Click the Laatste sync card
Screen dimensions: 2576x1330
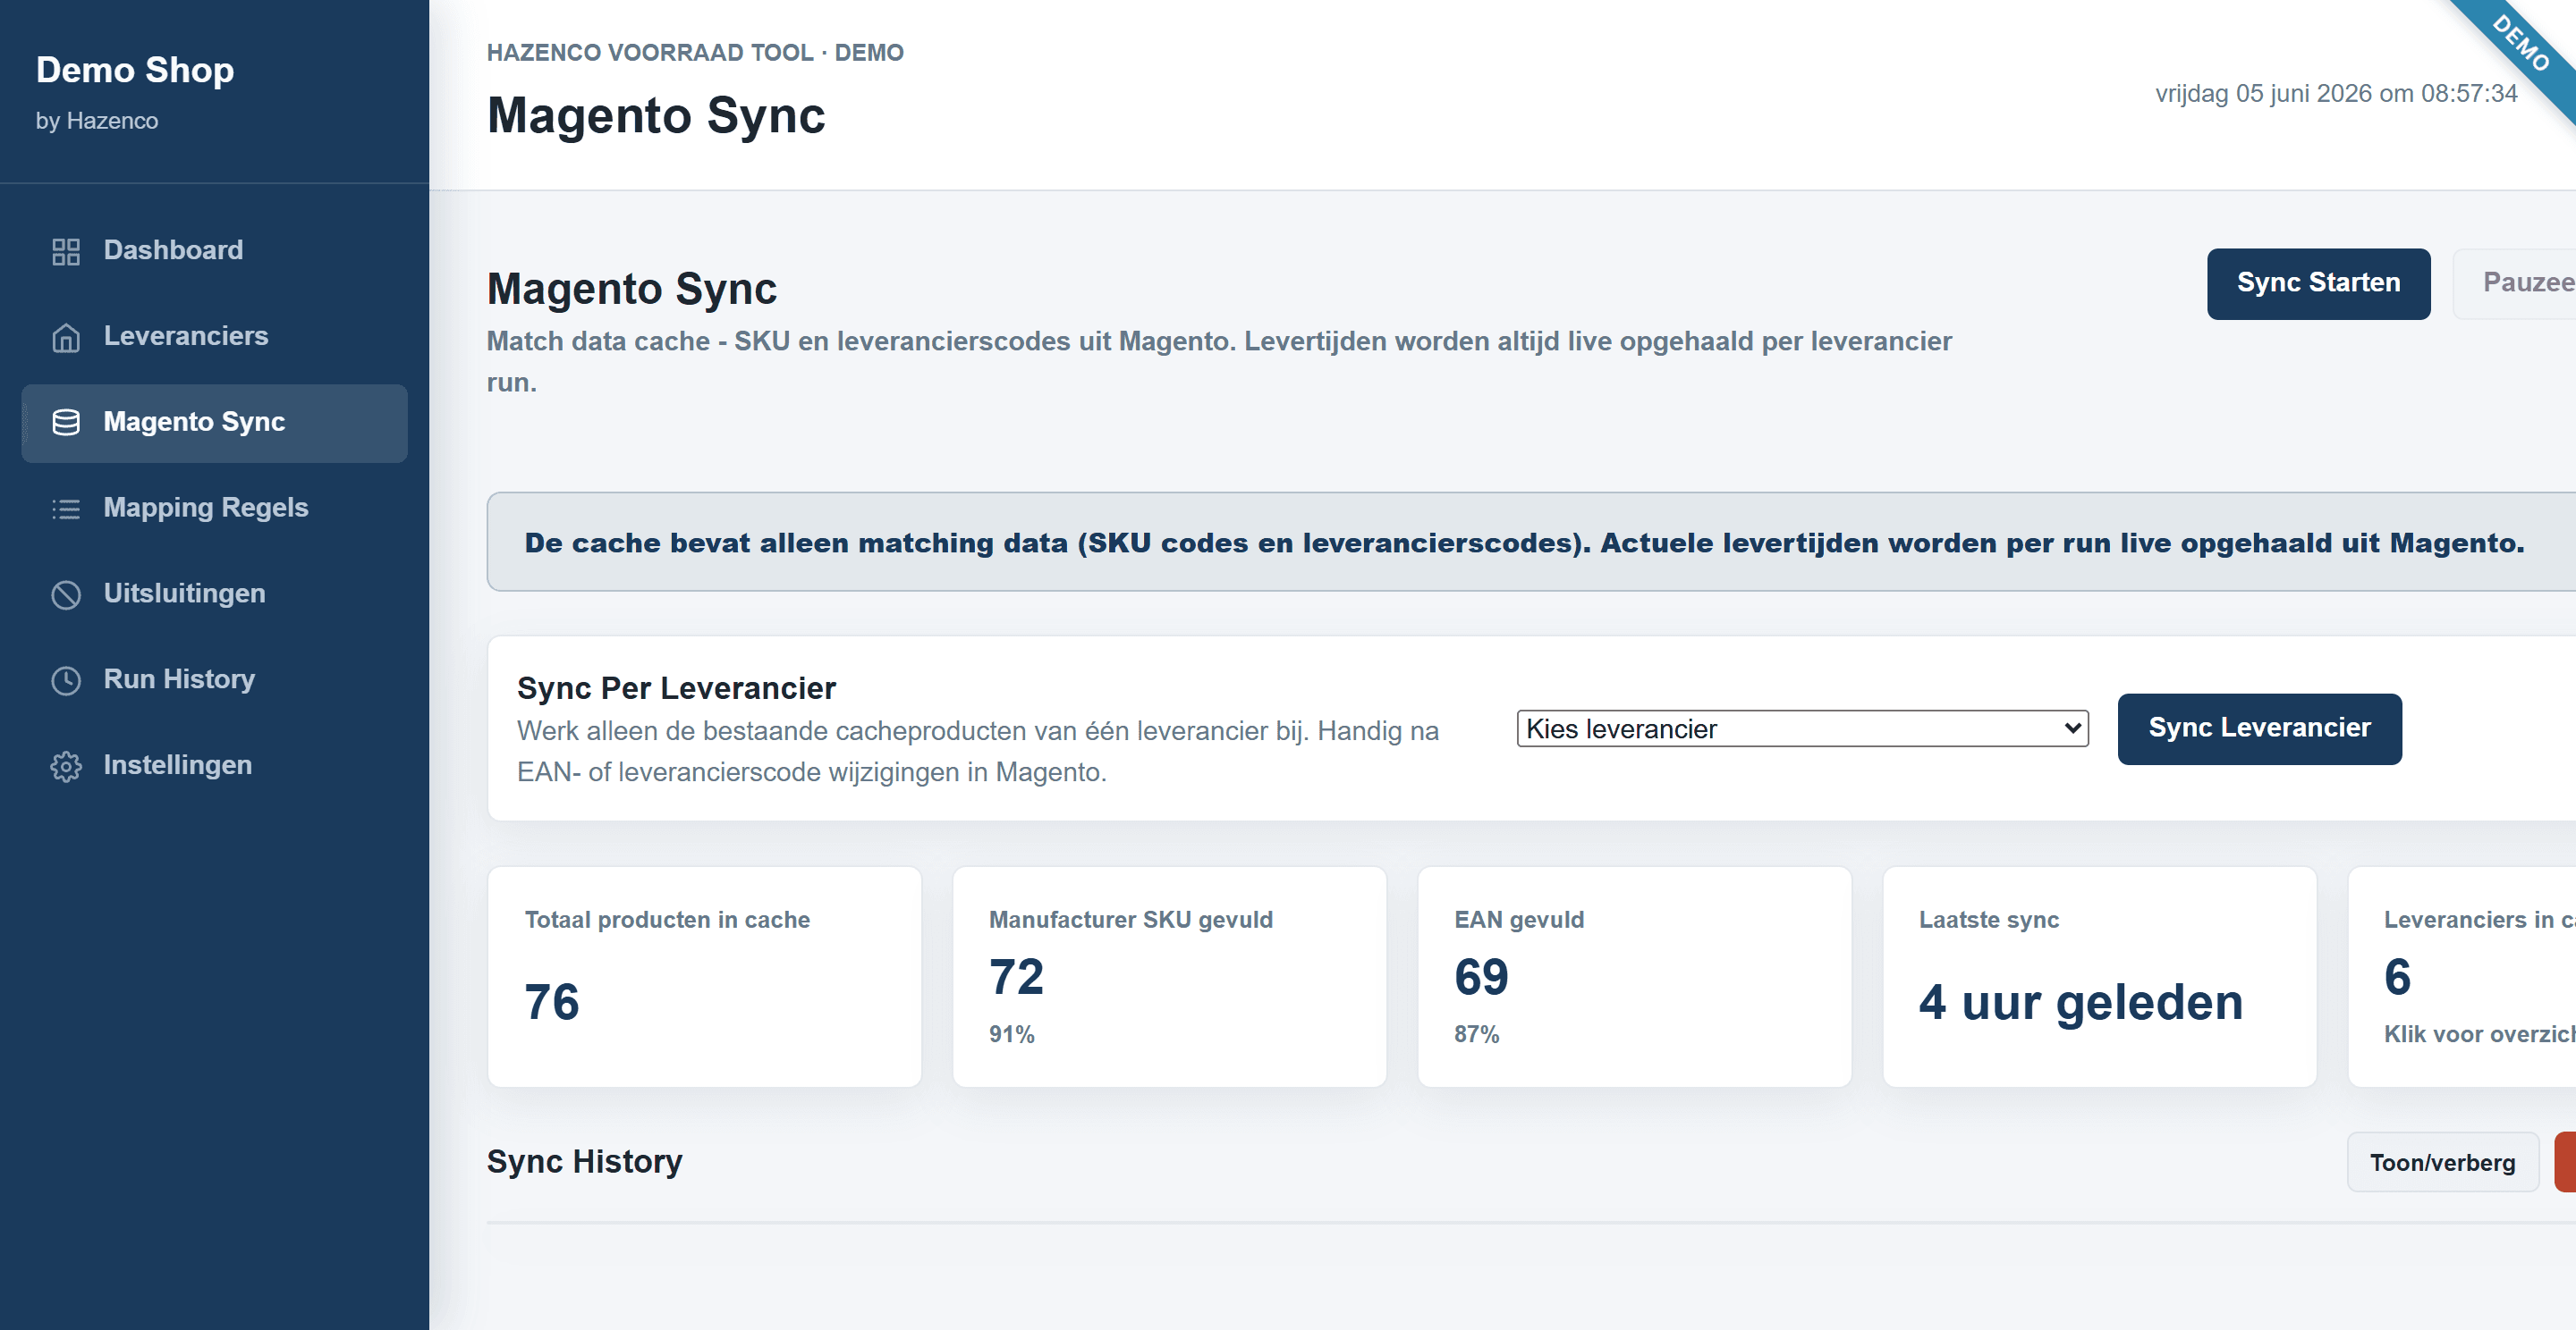2099,976
